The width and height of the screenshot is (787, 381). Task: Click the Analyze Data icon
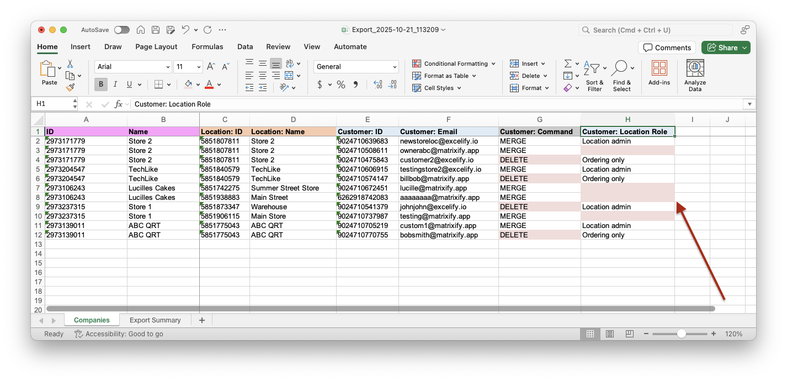click(x=695, y=69)
